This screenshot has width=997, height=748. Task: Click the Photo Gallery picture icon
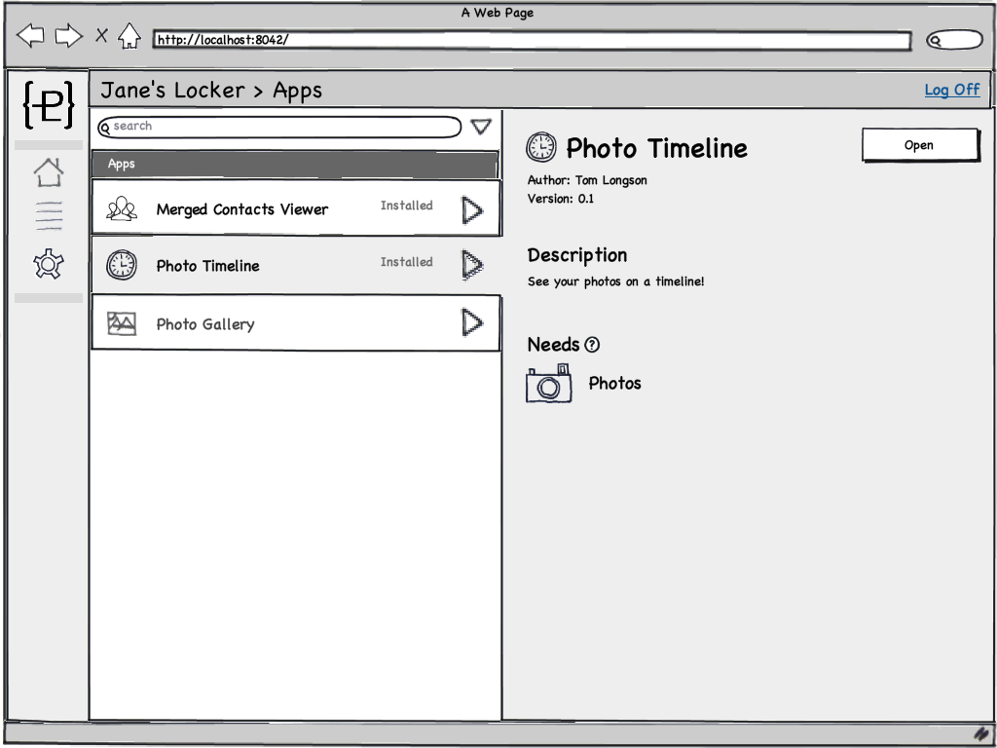(122, 323)
